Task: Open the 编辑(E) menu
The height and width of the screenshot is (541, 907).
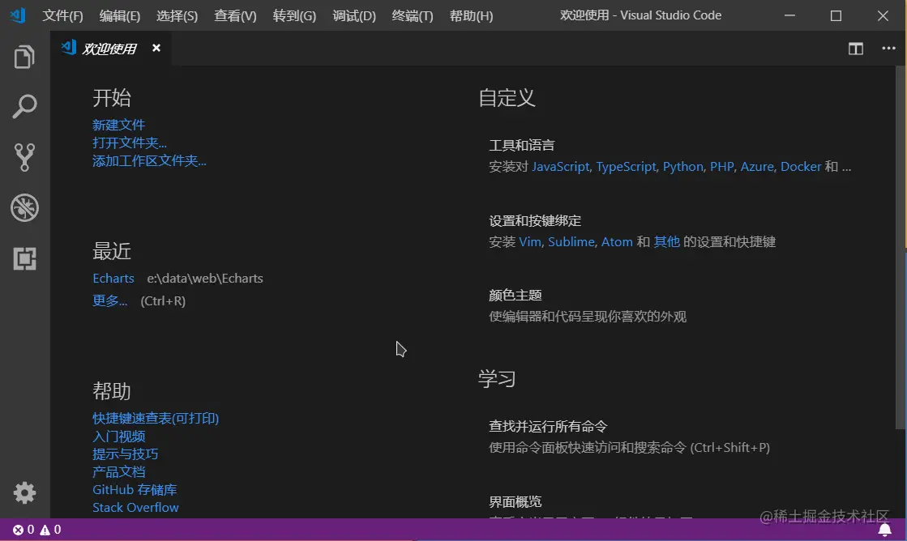Action: pos(120,15)
